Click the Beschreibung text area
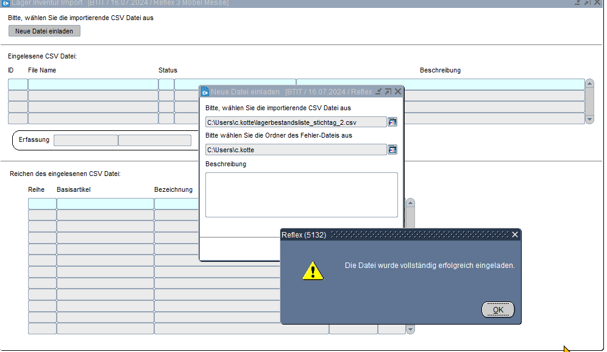The width and height of the screenshot is (607, 352). [301, 194]
